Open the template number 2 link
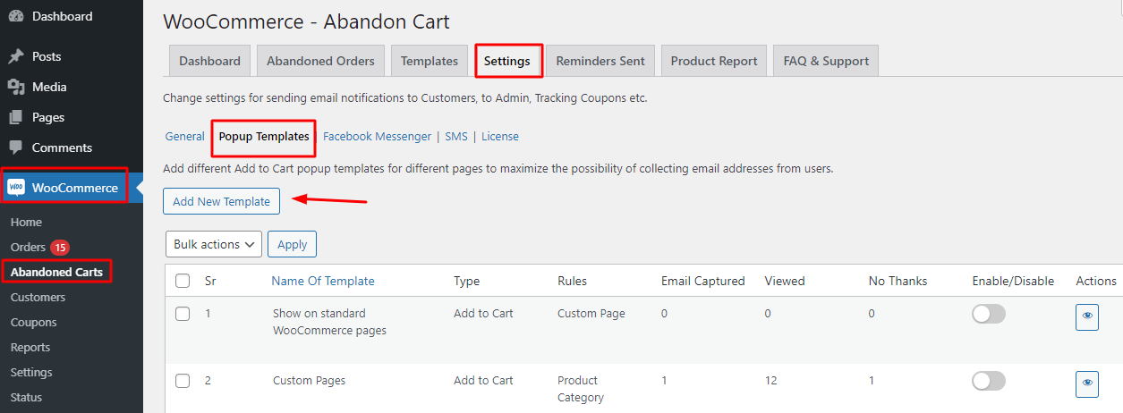The width and height of the screenshot is (1123, 413). pyautogui.click(x=208, y=381)
